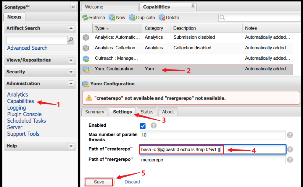Open Advanced Search link
This screenshot has height=187, width=303.
27,48
